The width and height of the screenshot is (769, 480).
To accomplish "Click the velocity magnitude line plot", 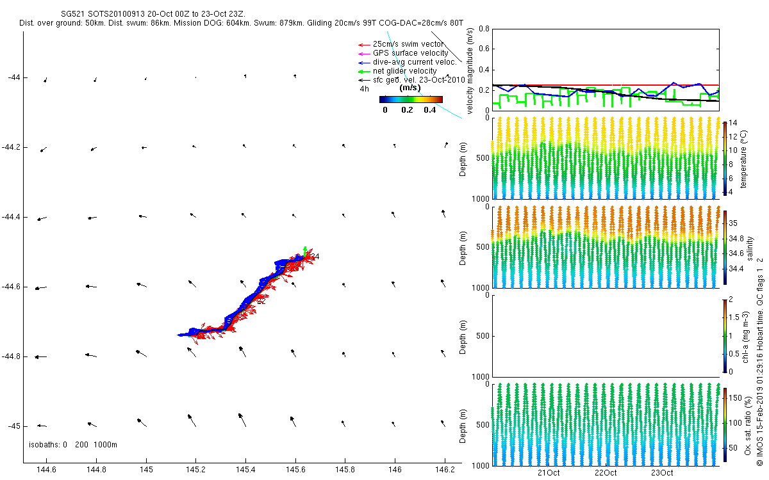I will click(605, 69).
